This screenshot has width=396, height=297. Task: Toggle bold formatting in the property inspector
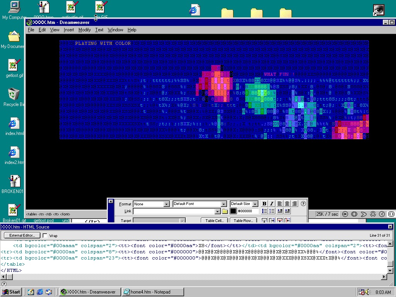[x=264, y=203]
